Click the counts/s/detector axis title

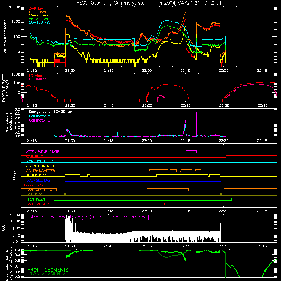click(5, 37)
